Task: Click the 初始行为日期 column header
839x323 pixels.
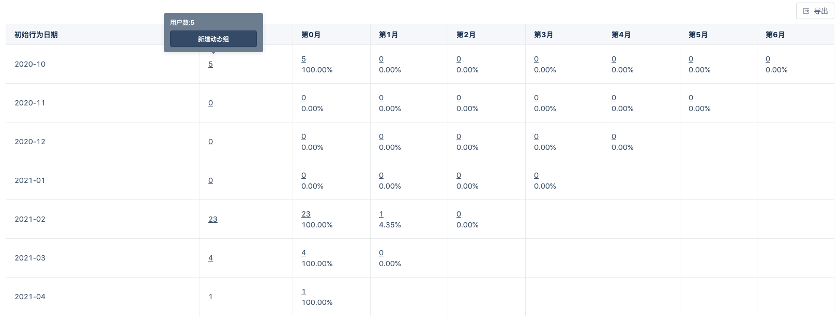Action: [36, 35]
